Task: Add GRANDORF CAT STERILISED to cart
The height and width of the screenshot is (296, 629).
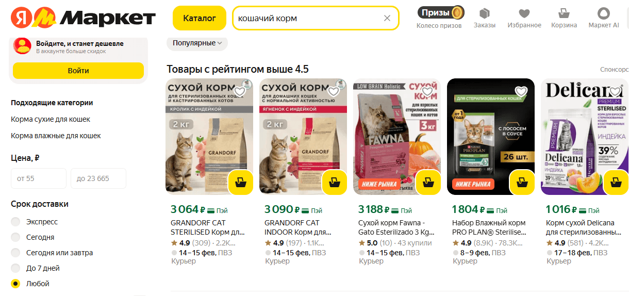Action: pyautogui.click(x=240, y=182)
